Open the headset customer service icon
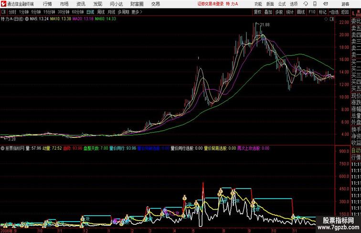Viewport: 361px width, 233px height. coord(306,4)
